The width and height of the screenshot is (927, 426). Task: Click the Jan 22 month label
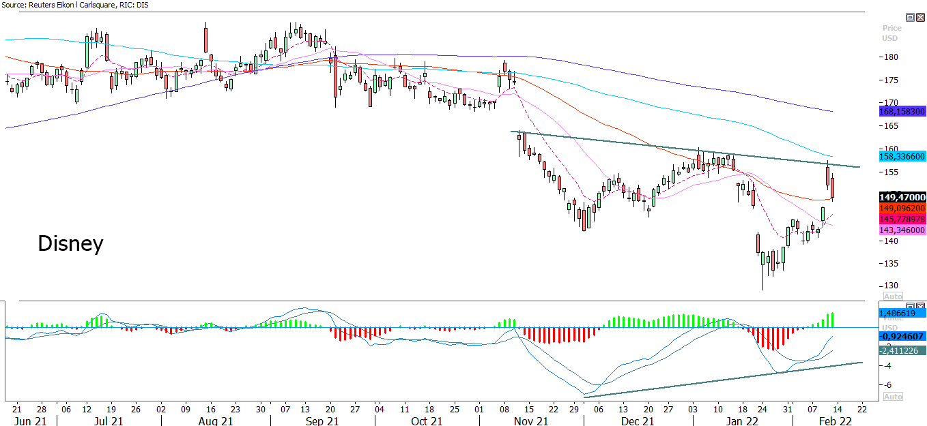[742, 421]
